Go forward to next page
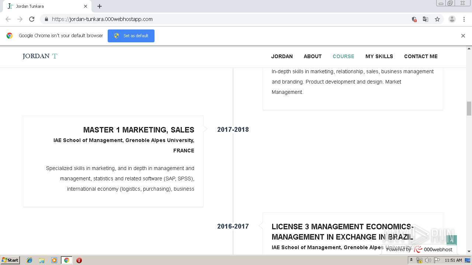The width and height of the screenshot is (472, 265). 20,19
